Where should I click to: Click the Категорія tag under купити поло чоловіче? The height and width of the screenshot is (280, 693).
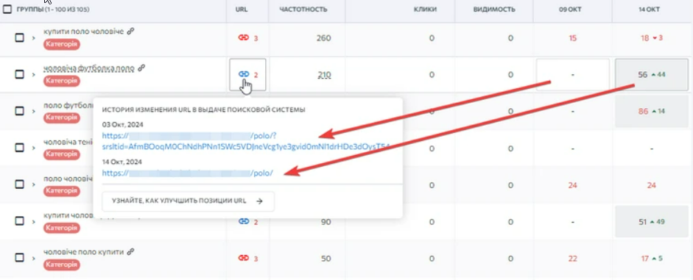tap(61, 44)
